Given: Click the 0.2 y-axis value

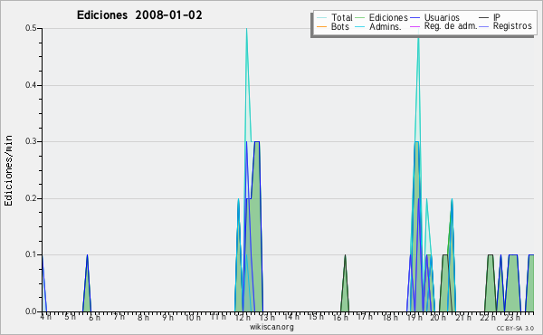Looking at the screenshot, I should pyautogui.click(x=31, y=198).
